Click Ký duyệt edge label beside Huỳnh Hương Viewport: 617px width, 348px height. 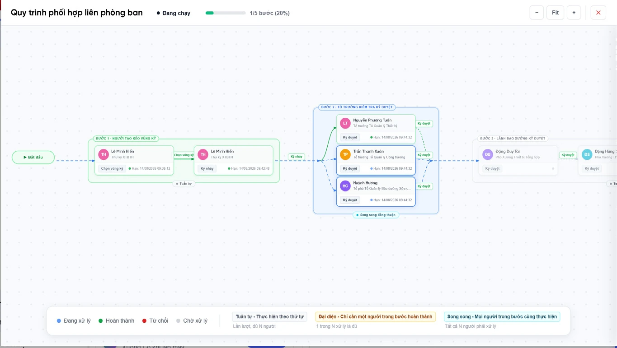424,186
